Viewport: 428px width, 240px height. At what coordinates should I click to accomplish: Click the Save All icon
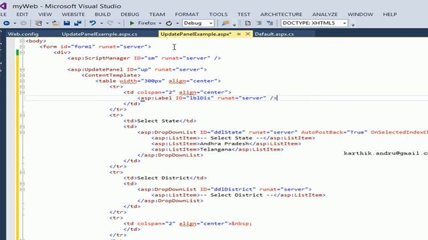[78, 23]
